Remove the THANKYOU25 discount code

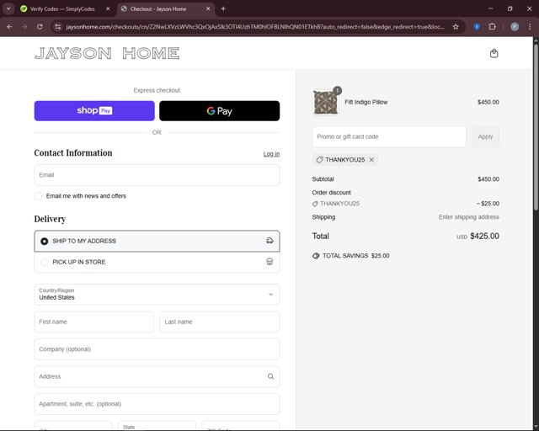(371, 159)
